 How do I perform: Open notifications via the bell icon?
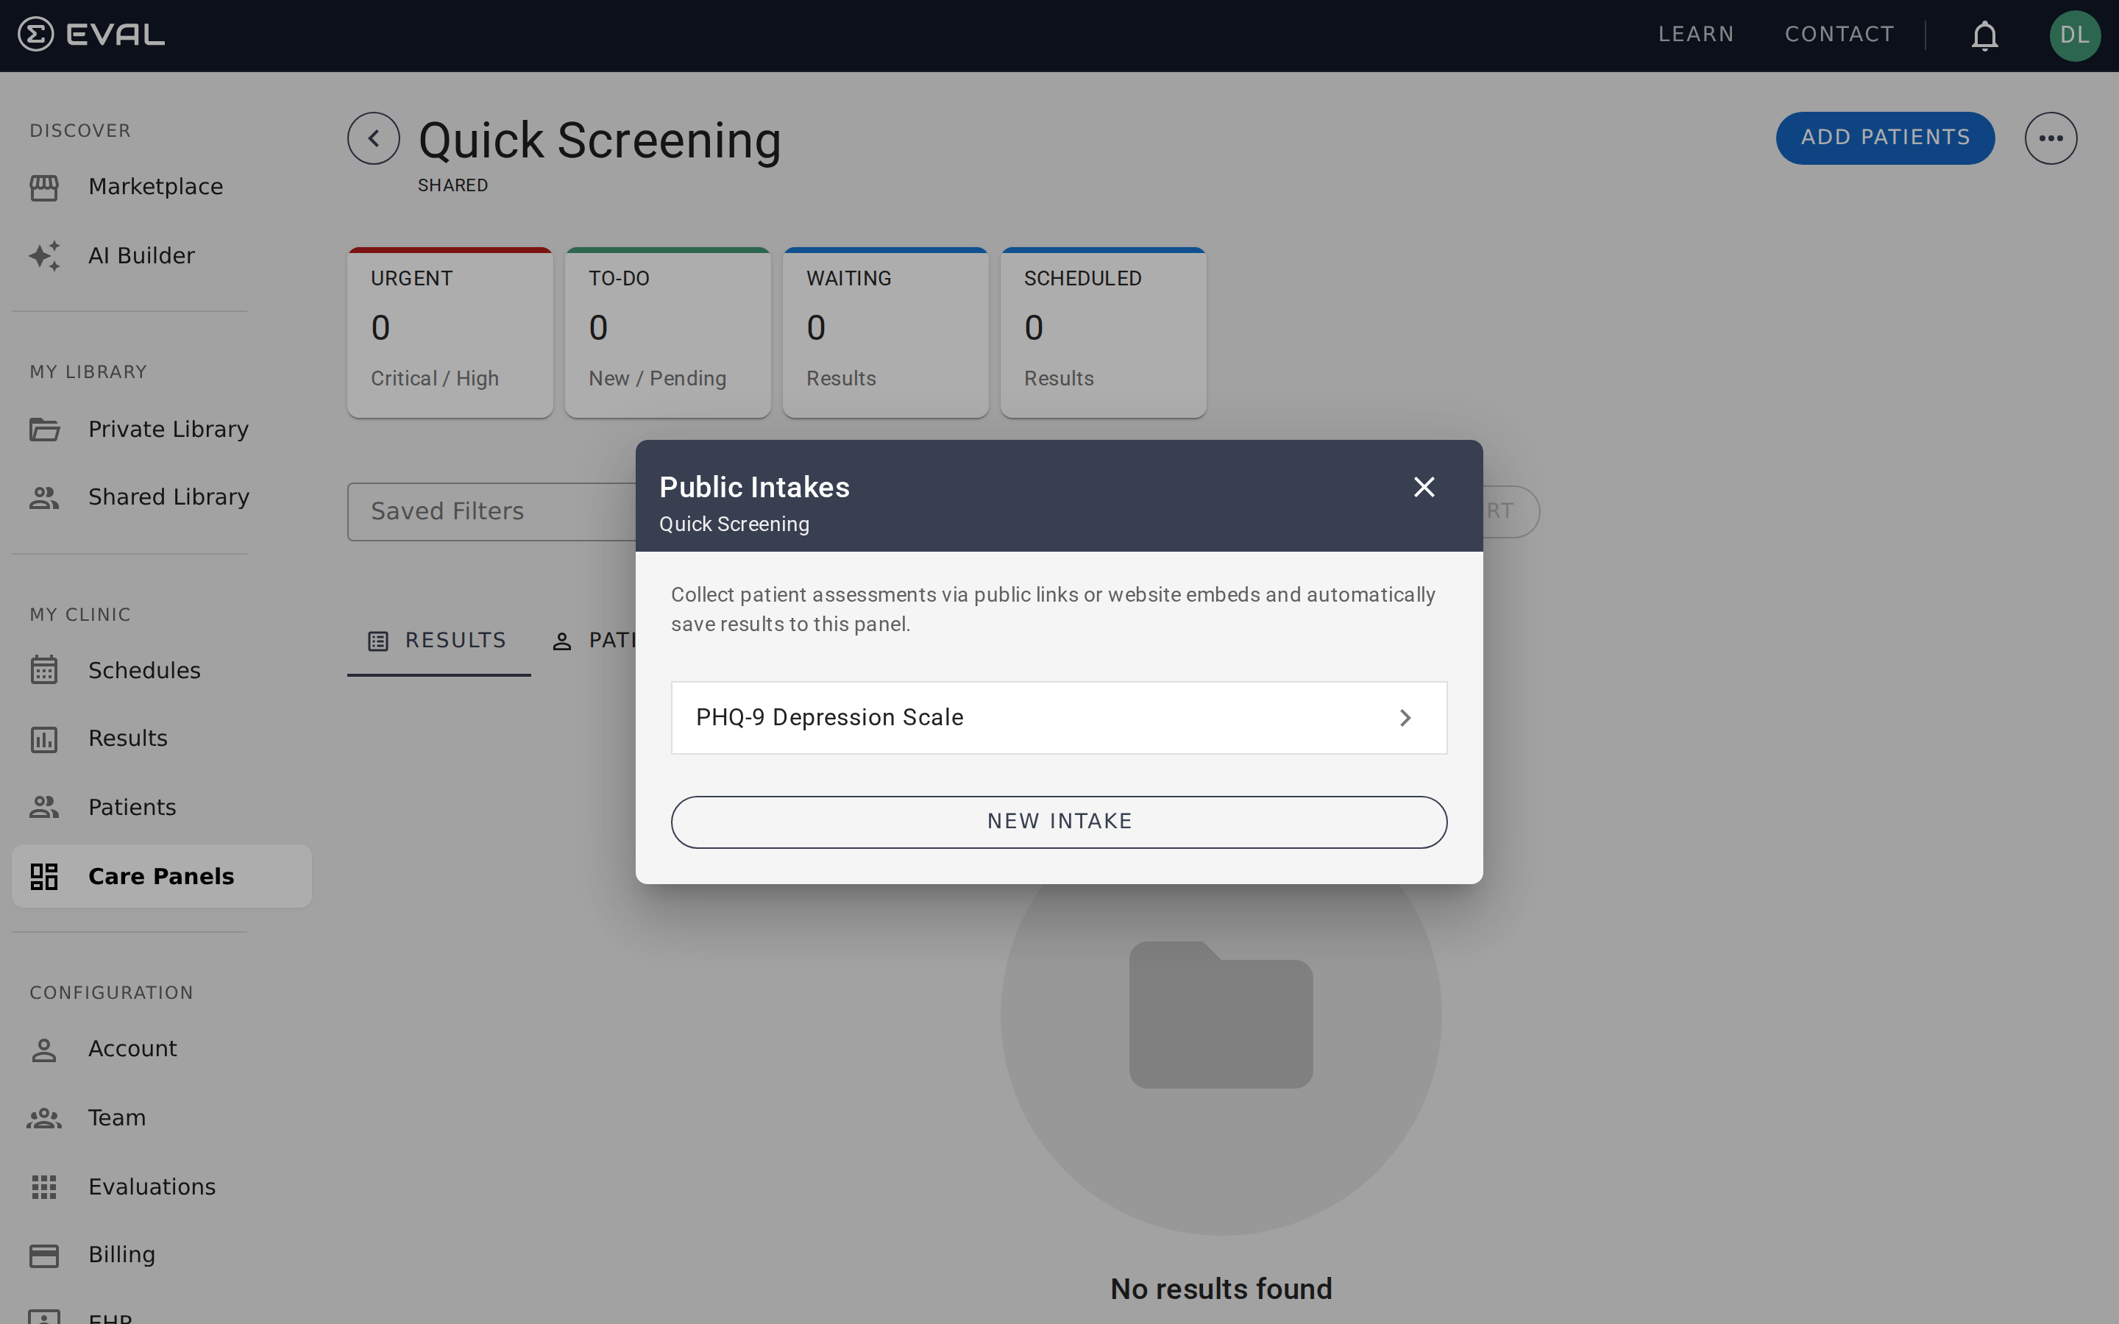coord(1984,35)
